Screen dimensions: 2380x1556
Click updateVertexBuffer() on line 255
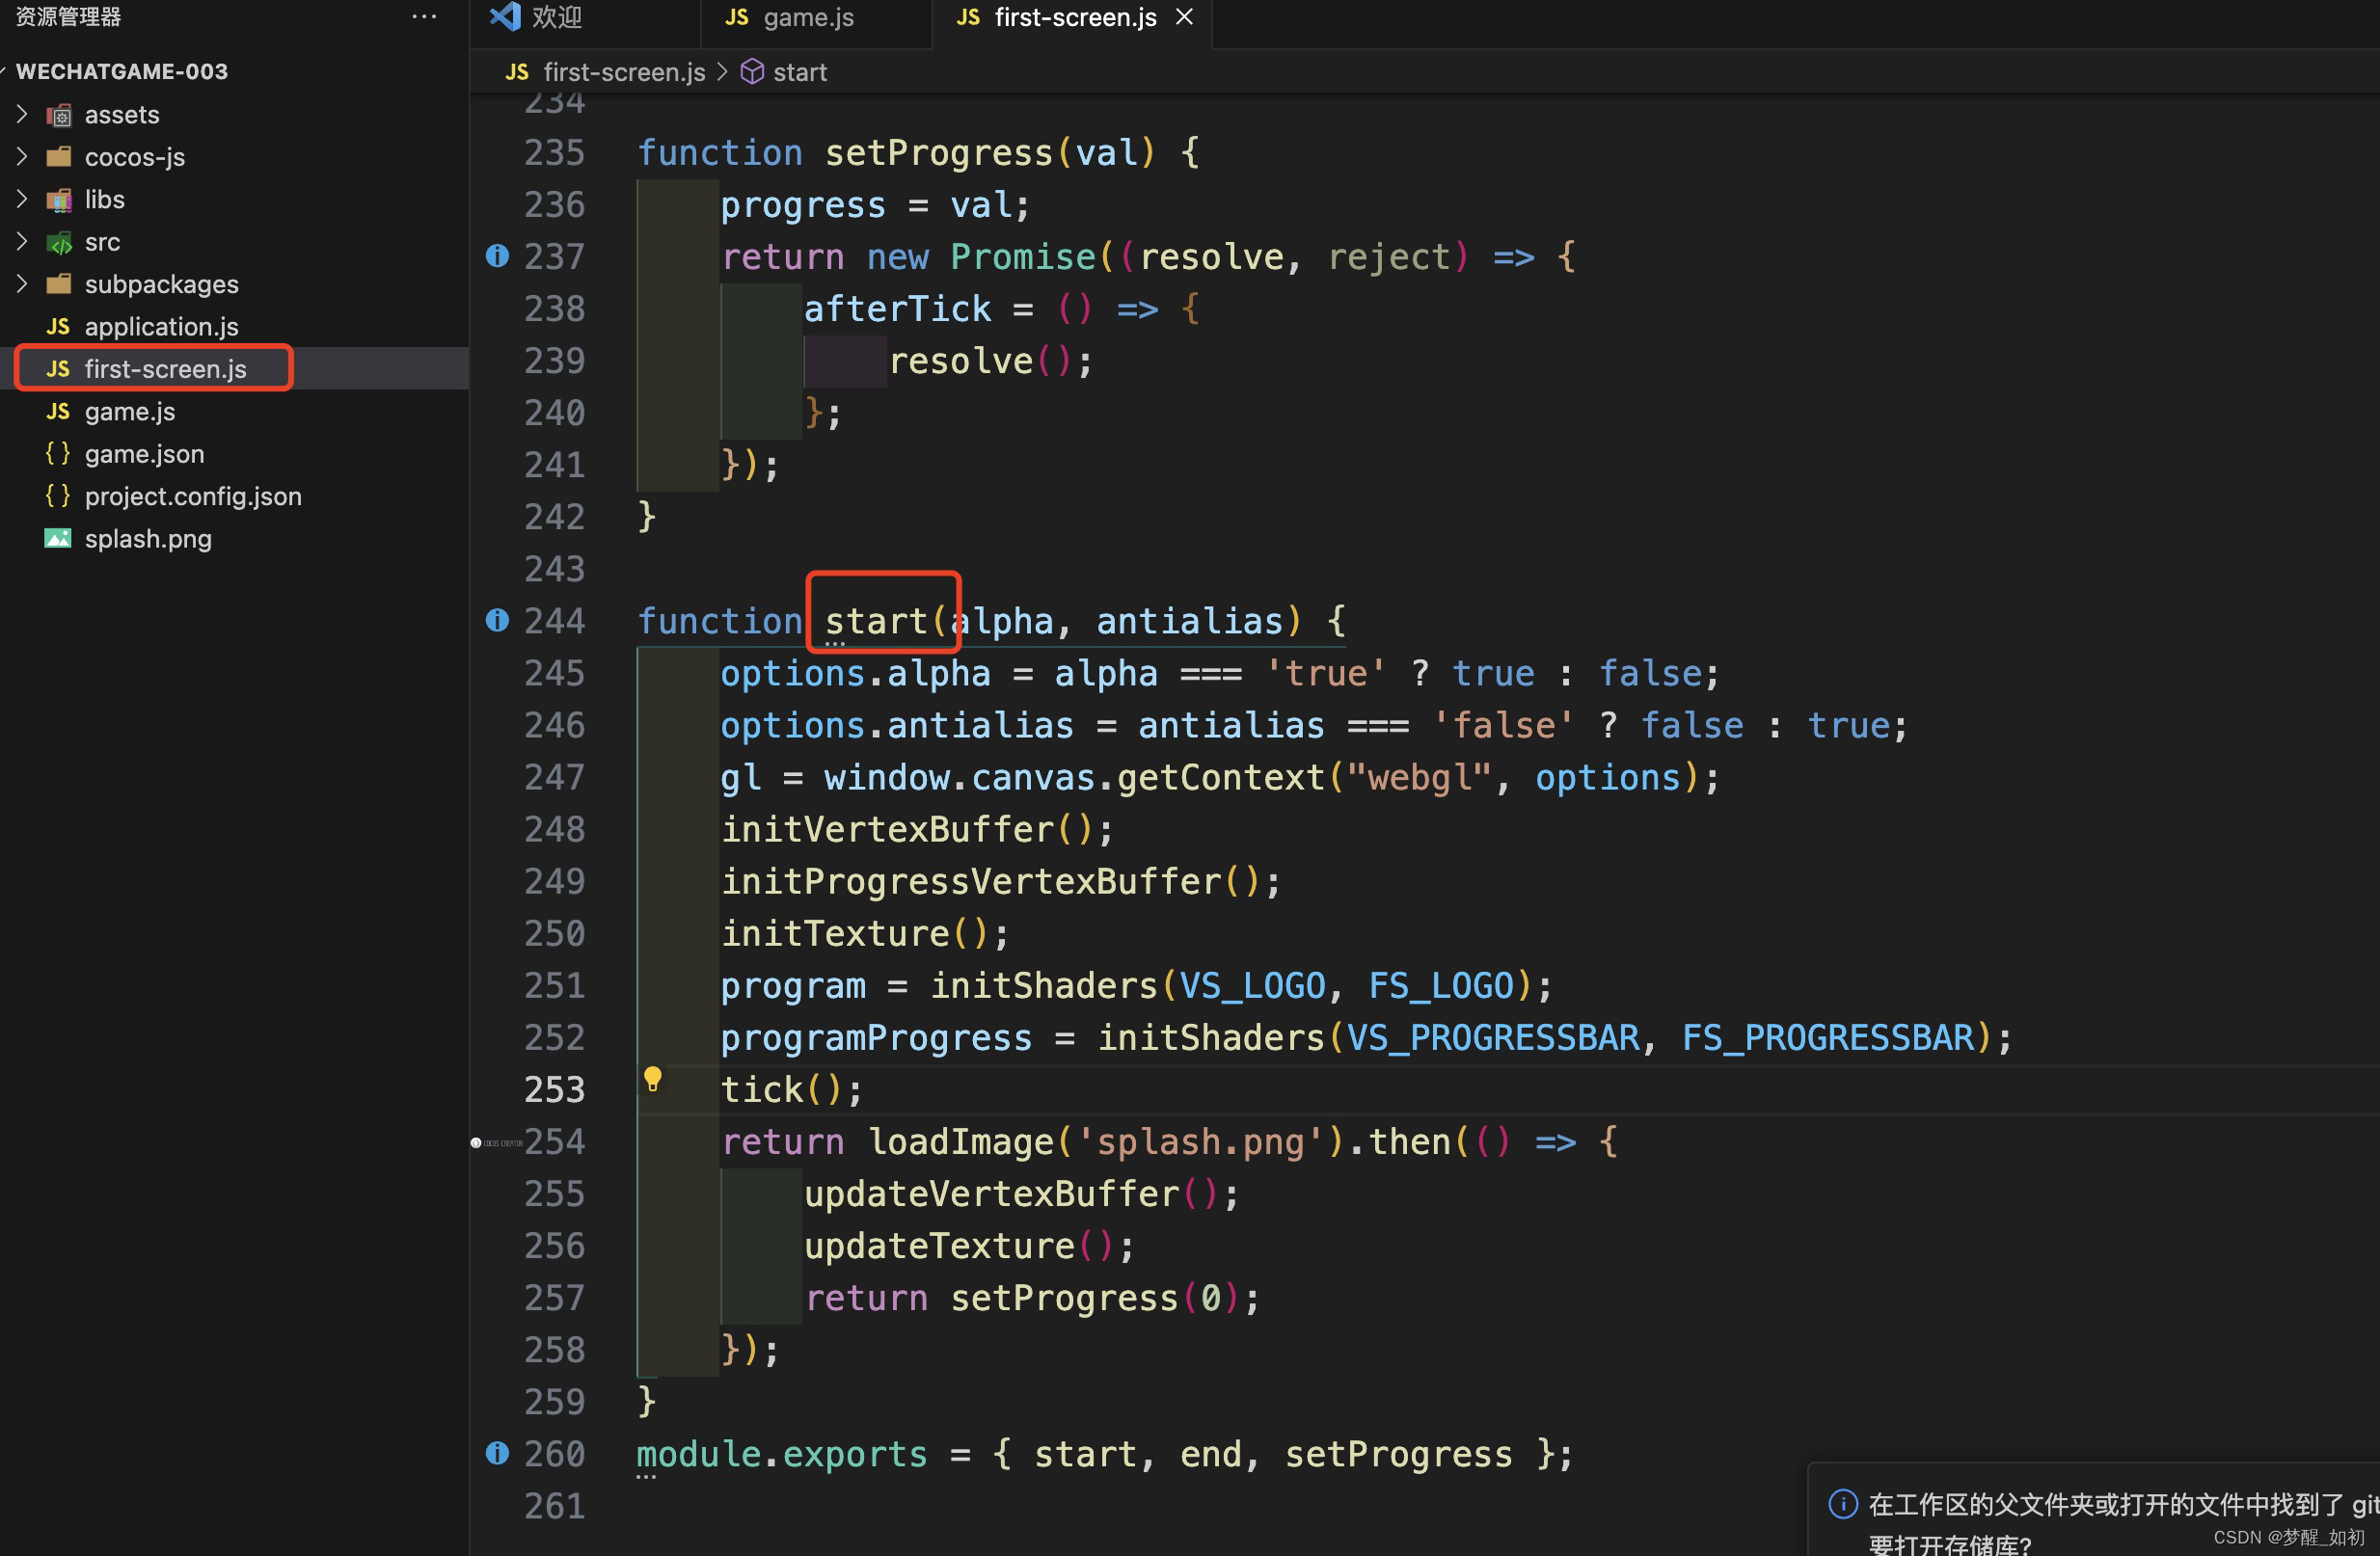coord(1021,1193)
